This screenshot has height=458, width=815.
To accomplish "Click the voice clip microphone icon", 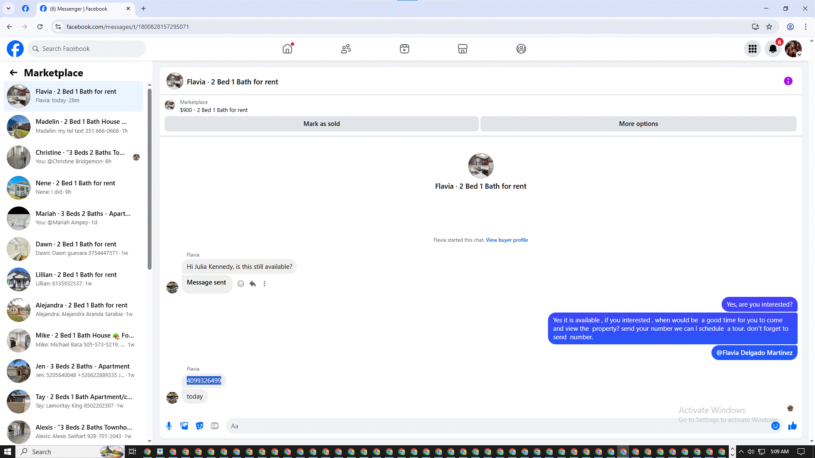I will [x=169, y=426].
